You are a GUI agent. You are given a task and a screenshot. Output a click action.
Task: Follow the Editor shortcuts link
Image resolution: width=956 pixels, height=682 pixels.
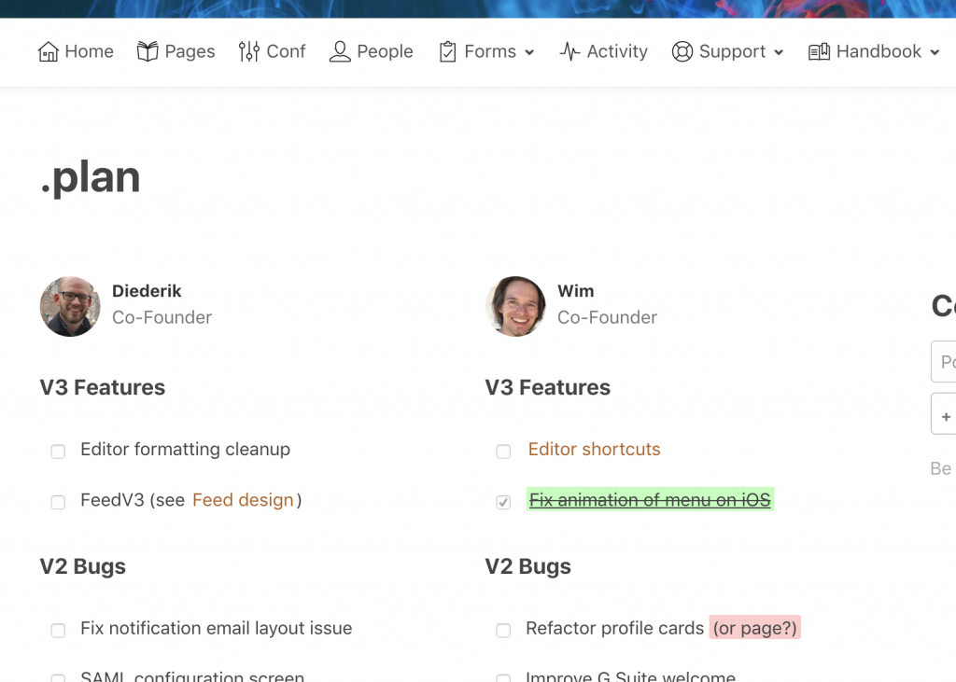point(594,449)
